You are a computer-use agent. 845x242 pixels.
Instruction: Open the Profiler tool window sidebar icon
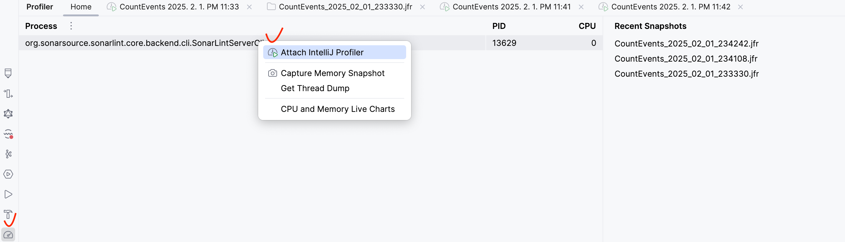pos(8,235)
